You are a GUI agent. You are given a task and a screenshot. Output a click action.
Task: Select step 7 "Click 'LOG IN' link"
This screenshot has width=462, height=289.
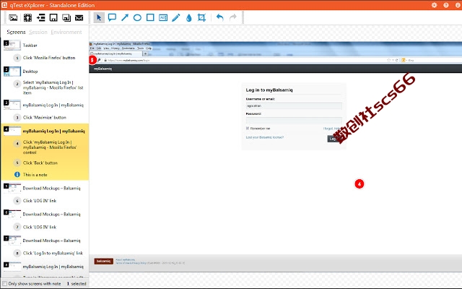click(x=40, y=227)
